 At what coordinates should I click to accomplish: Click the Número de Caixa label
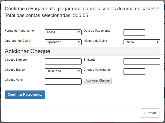pos(95,41)
